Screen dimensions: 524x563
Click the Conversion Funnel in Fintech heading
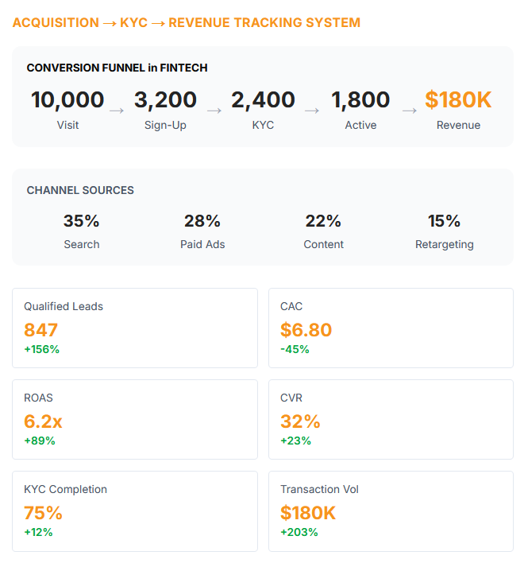[117, 68]
